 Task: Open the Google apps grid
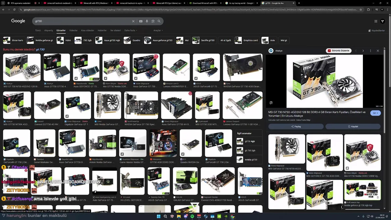tap(376, 21)
